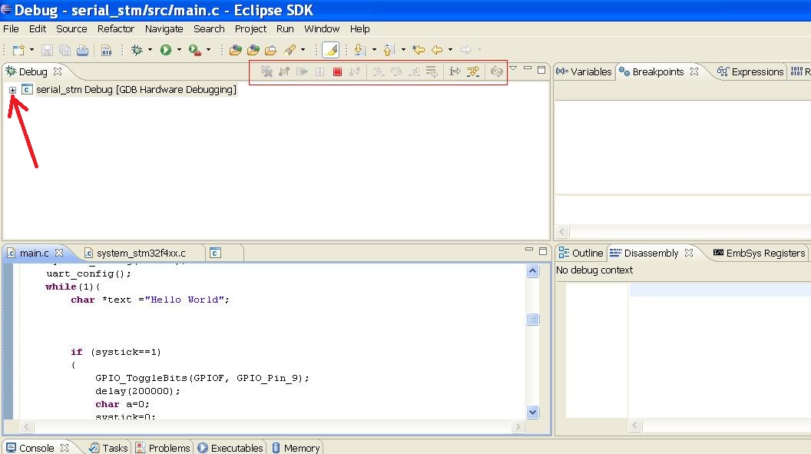Screen dimensions: 811x454
Task: Open the Refactor menu
Action: 115,28
